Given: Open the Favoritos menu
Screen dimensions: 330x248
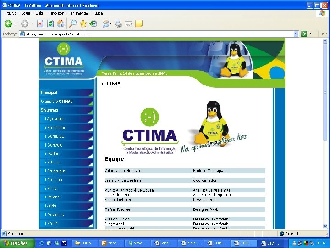Looking at the screenshot, I should (56, 13).
